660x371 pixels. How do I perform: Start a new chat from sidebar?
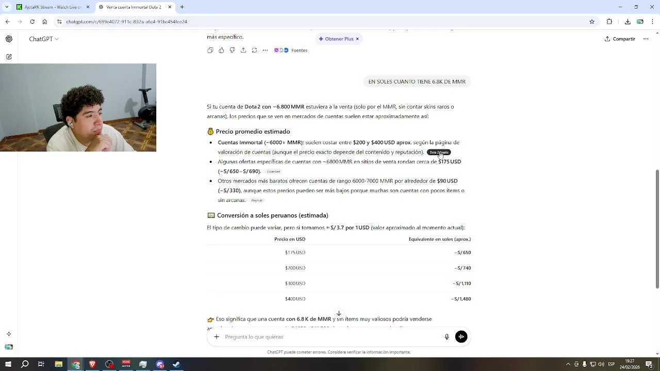click(9, 57)
